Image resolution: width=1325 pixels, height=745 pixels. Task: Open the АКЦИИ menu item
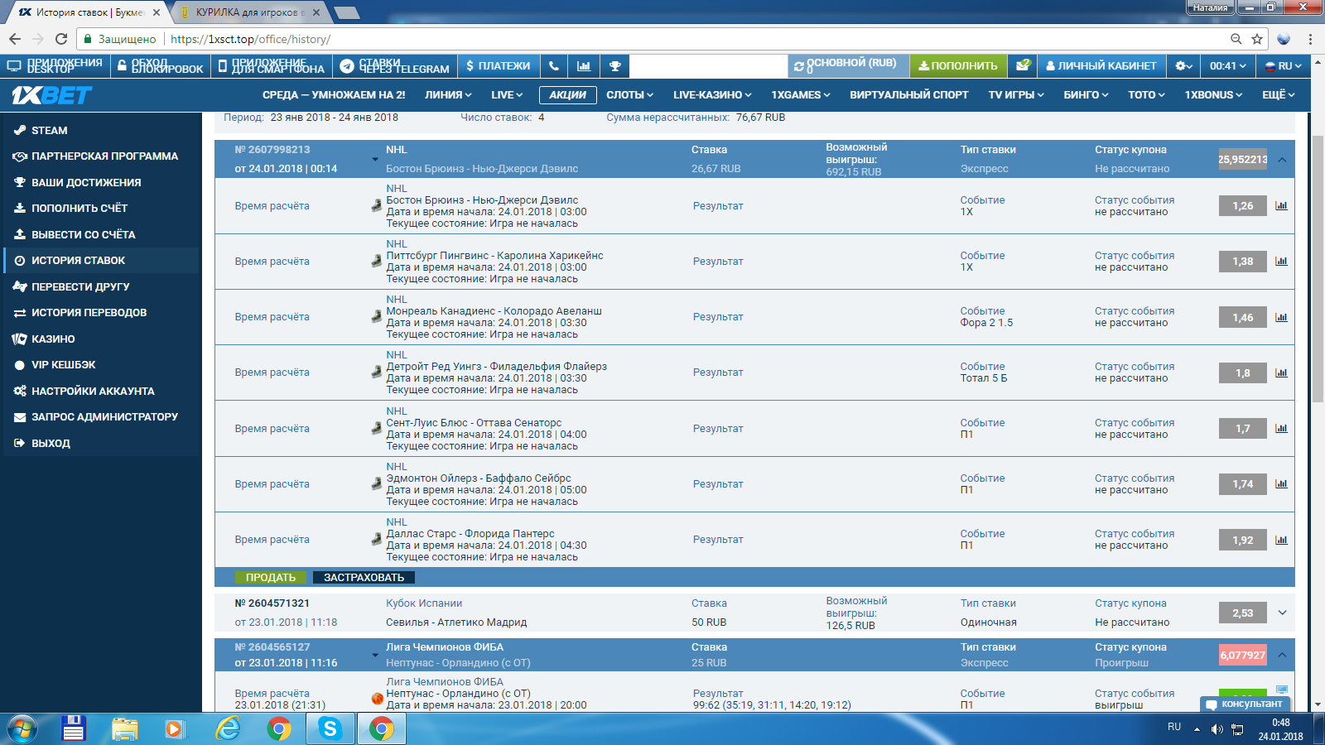[567, 95]
